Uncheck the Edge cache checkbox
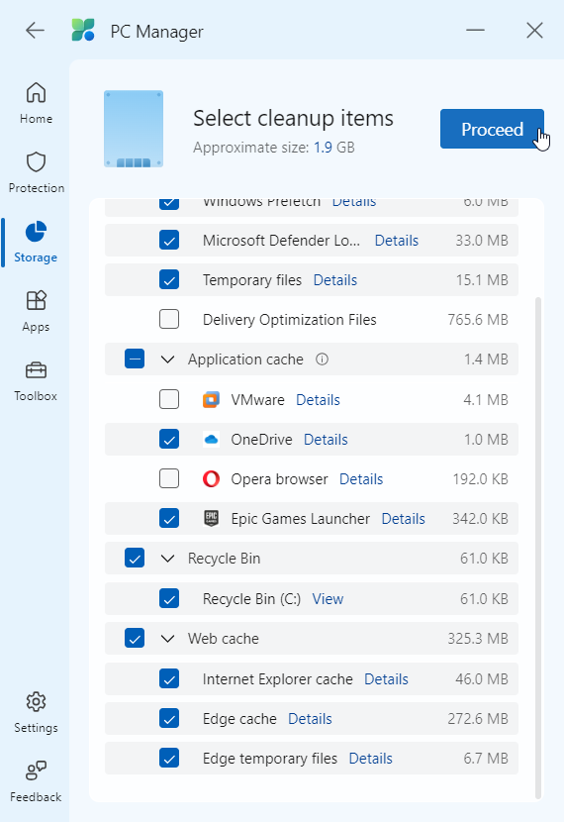 tap(169, 719)
